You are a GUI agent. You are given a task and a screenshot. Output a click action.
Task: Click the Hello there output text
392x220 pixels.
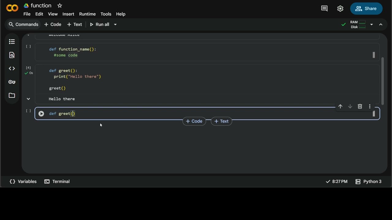(62, 99)
